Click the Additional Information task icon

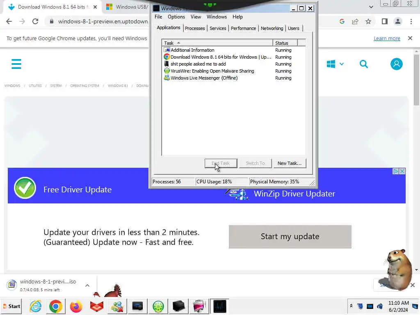[167, 50]
